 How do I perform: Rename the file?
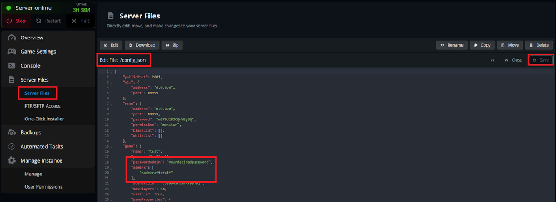(451, 45)
